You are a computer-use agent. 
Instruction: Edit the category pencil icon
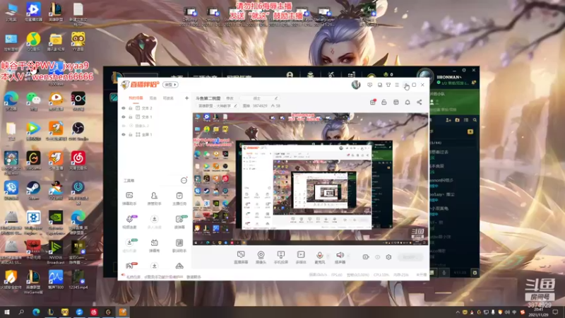pos(235,106)
